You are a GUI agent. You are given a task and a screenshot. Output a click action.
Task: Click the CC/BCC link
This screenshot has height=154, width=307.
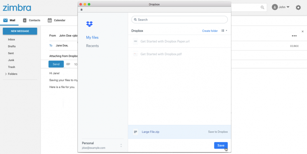click(x=294, y=46)
